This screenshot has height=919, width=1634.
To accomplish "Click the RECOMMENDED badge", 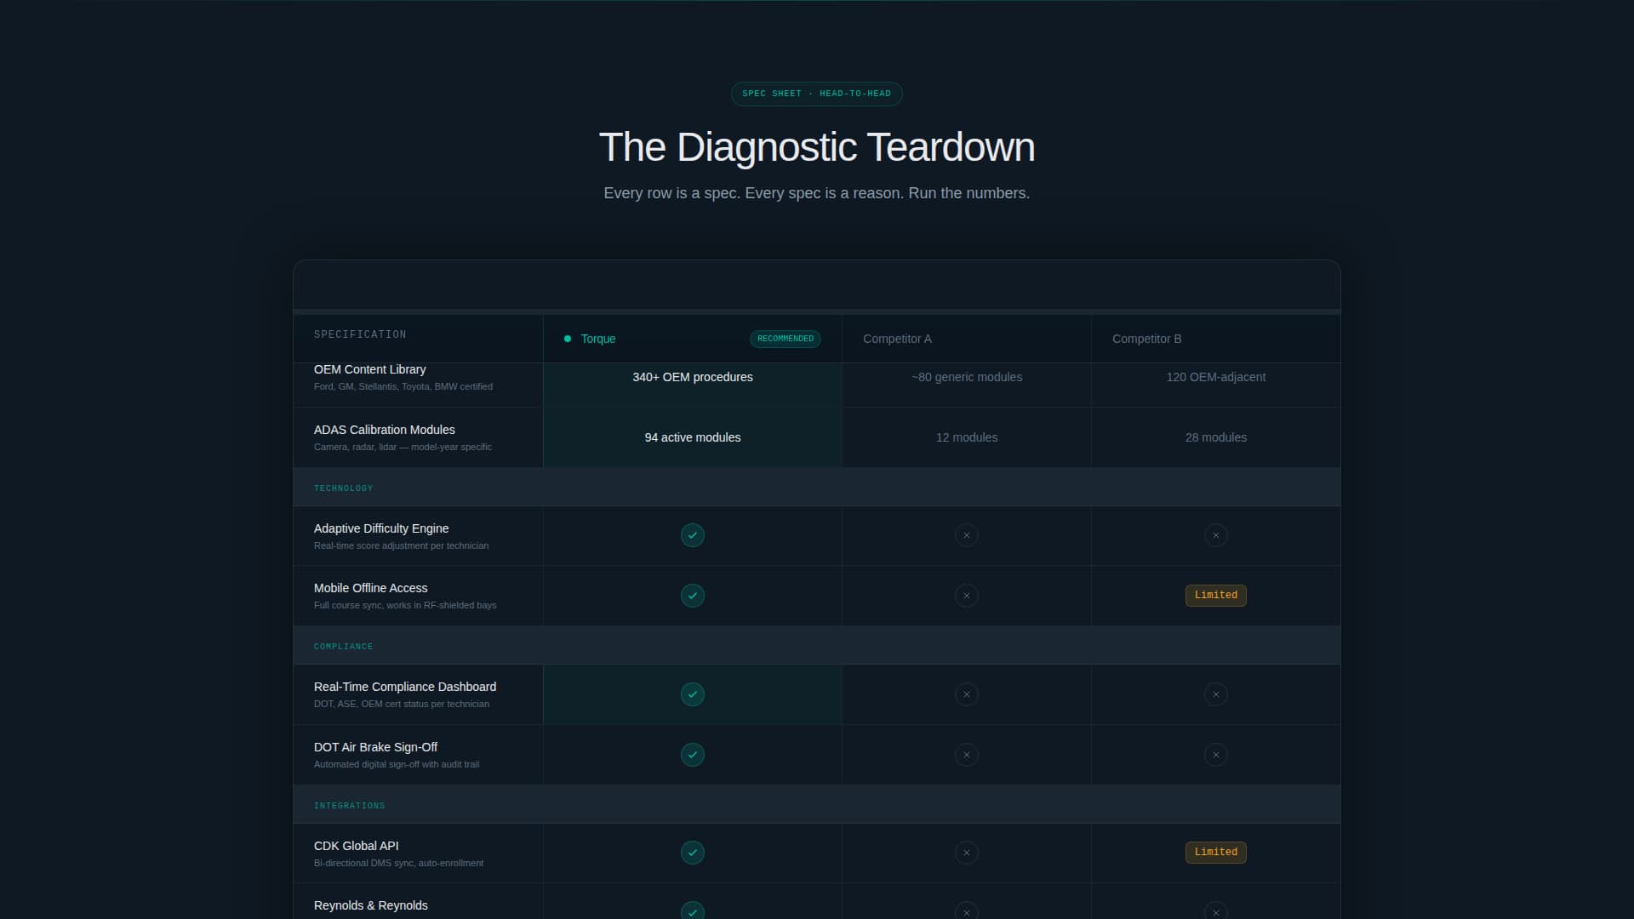I will tap(786, 339).
